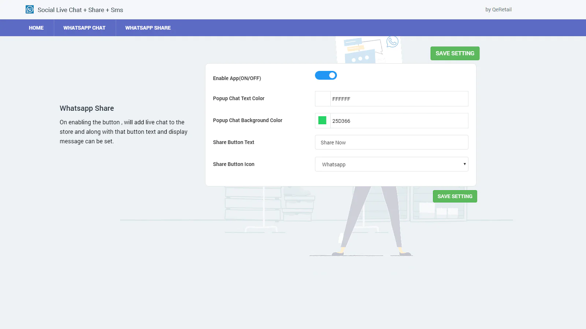
Task: Open the white Popup Chat Text Color swatch
Action: [323, 99]
